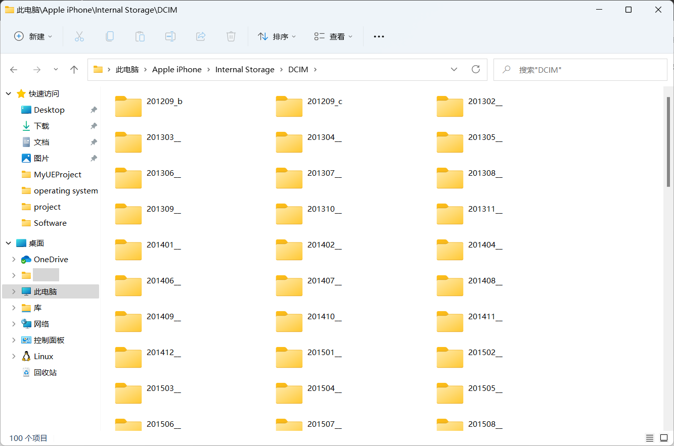This screenshot has width=674, height=446.
Task: Click the Paste clipboard icon
Action: tap(140, 36)
